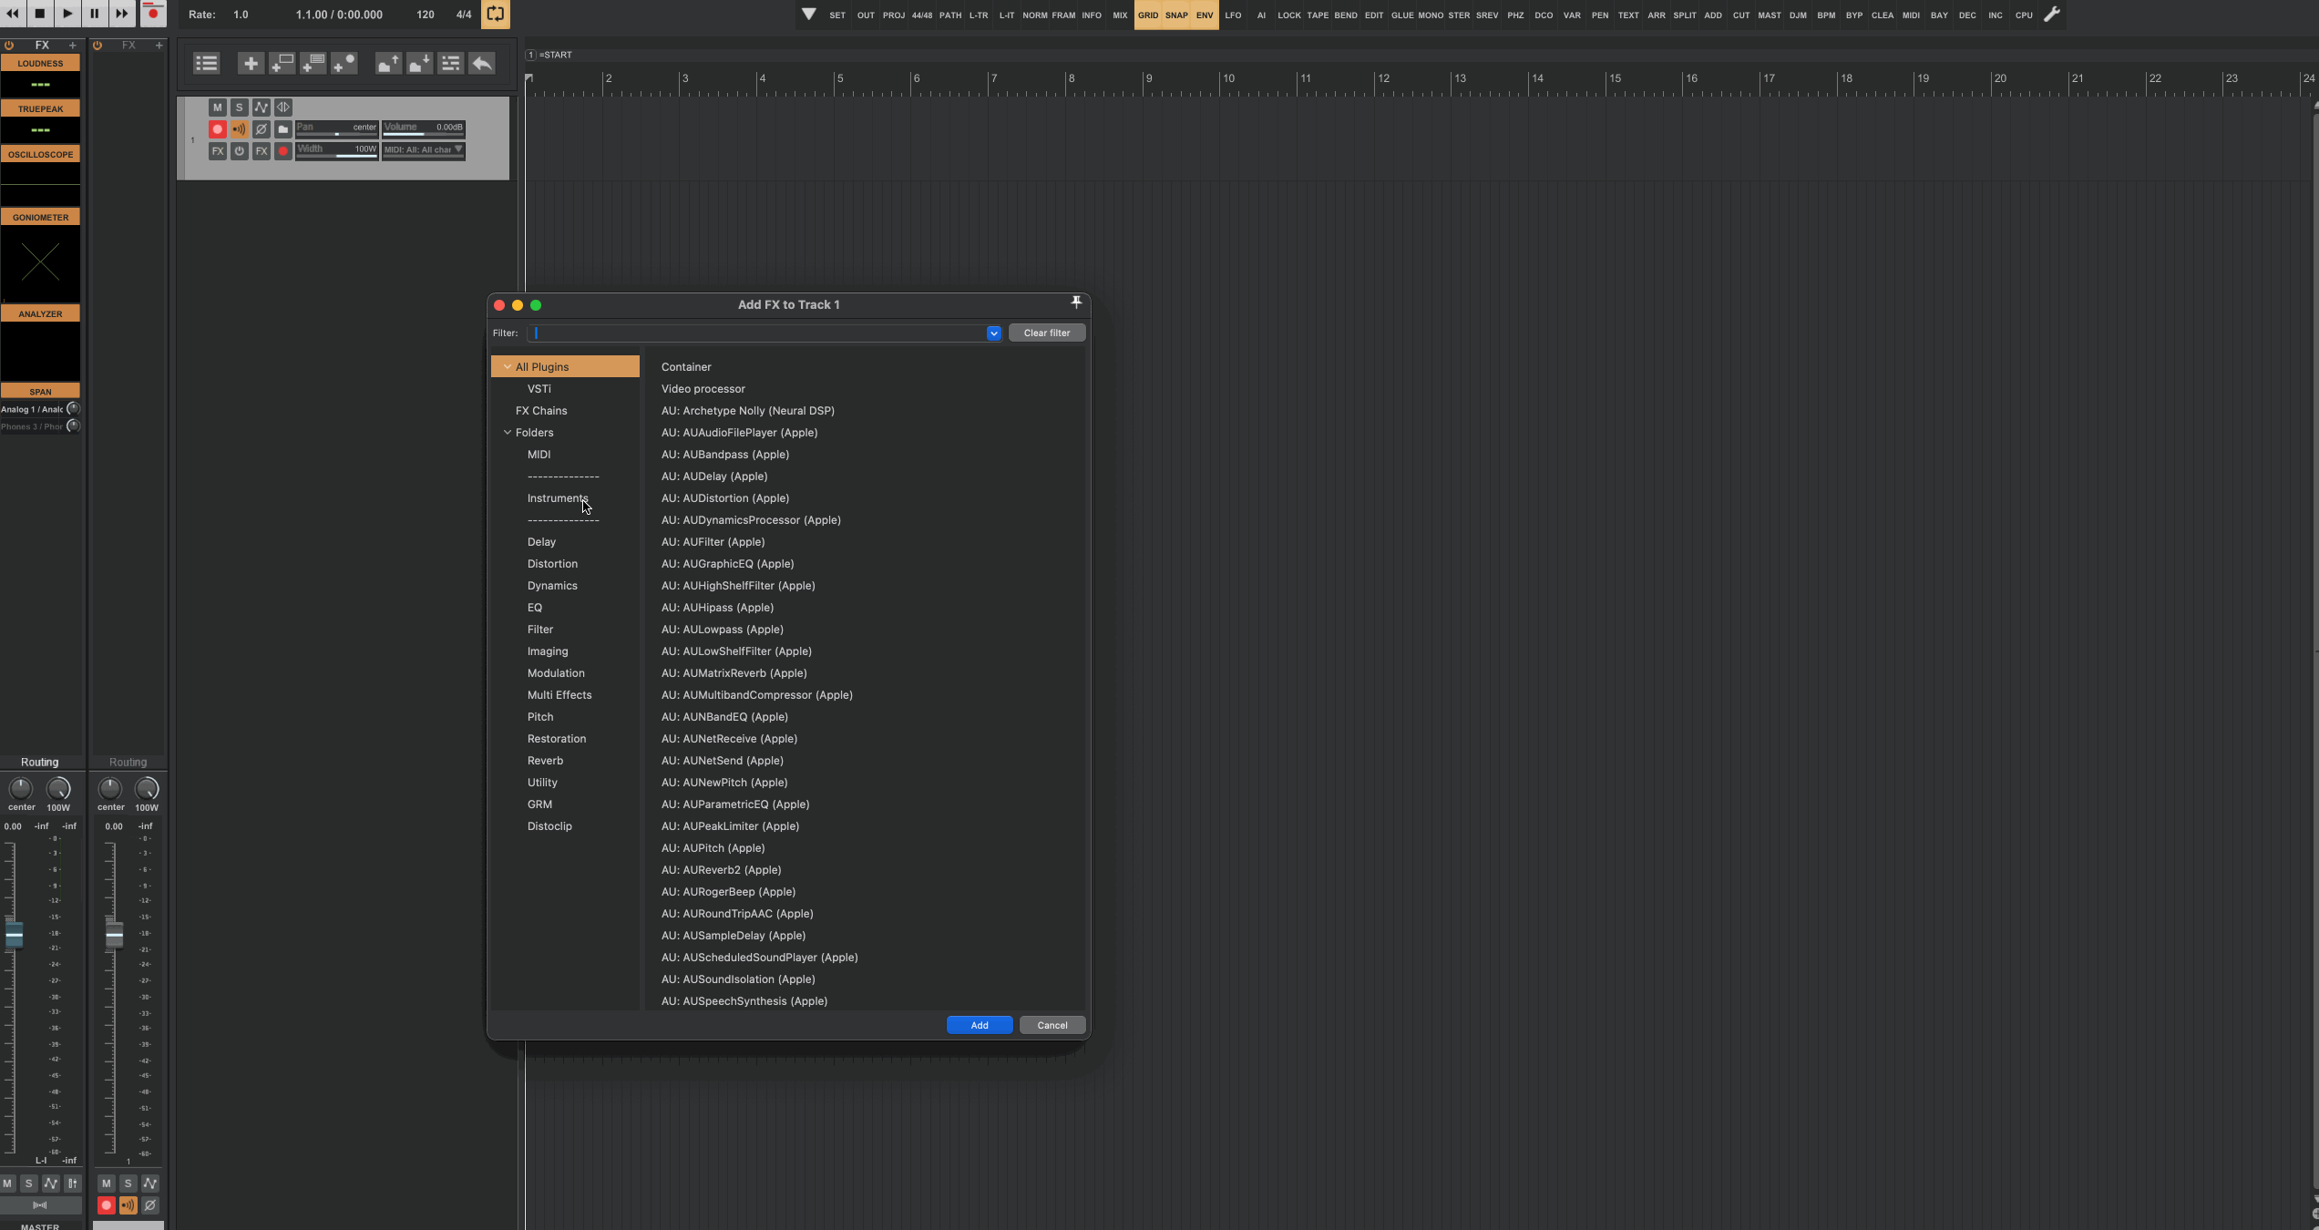Click the Clear filter button
2319x1230 pixels.
tap(1047, 333)
